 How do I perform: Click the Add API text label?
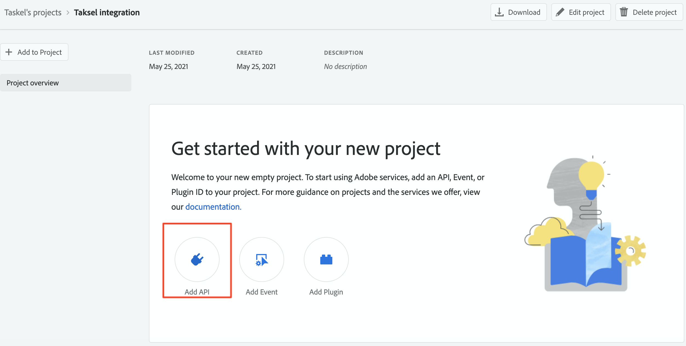[197, 292]
